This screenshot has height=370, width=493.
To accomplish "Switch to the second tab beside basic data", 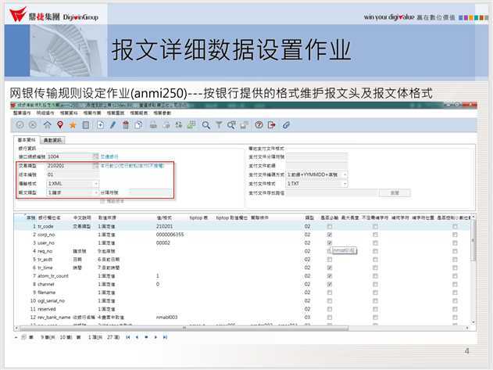I will (52, 140).
